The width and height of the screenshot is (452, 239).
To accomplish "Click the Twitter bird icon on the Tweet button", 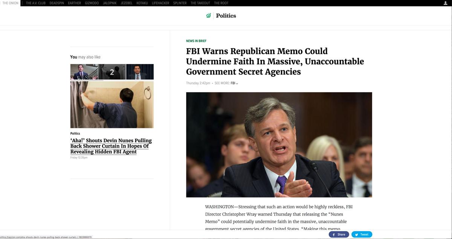I will [x=356, y=234].
